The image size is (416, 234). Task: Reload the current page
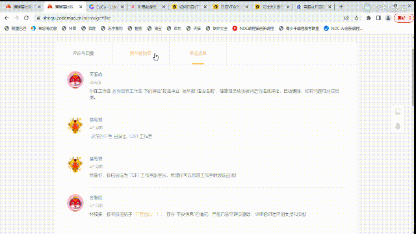tap(26, 18)
